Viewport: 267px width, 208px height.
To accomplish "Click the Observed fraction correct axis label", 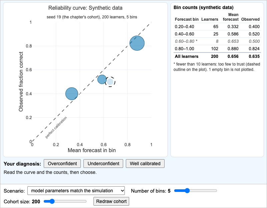I will point(21,82).
